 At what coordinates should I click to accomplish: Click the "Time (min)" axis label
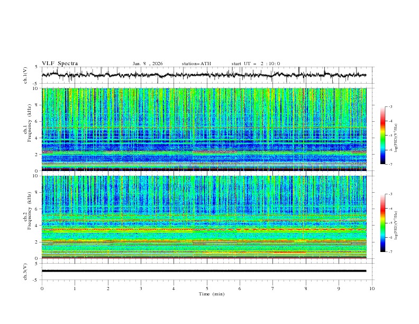[x=211, y=293]
